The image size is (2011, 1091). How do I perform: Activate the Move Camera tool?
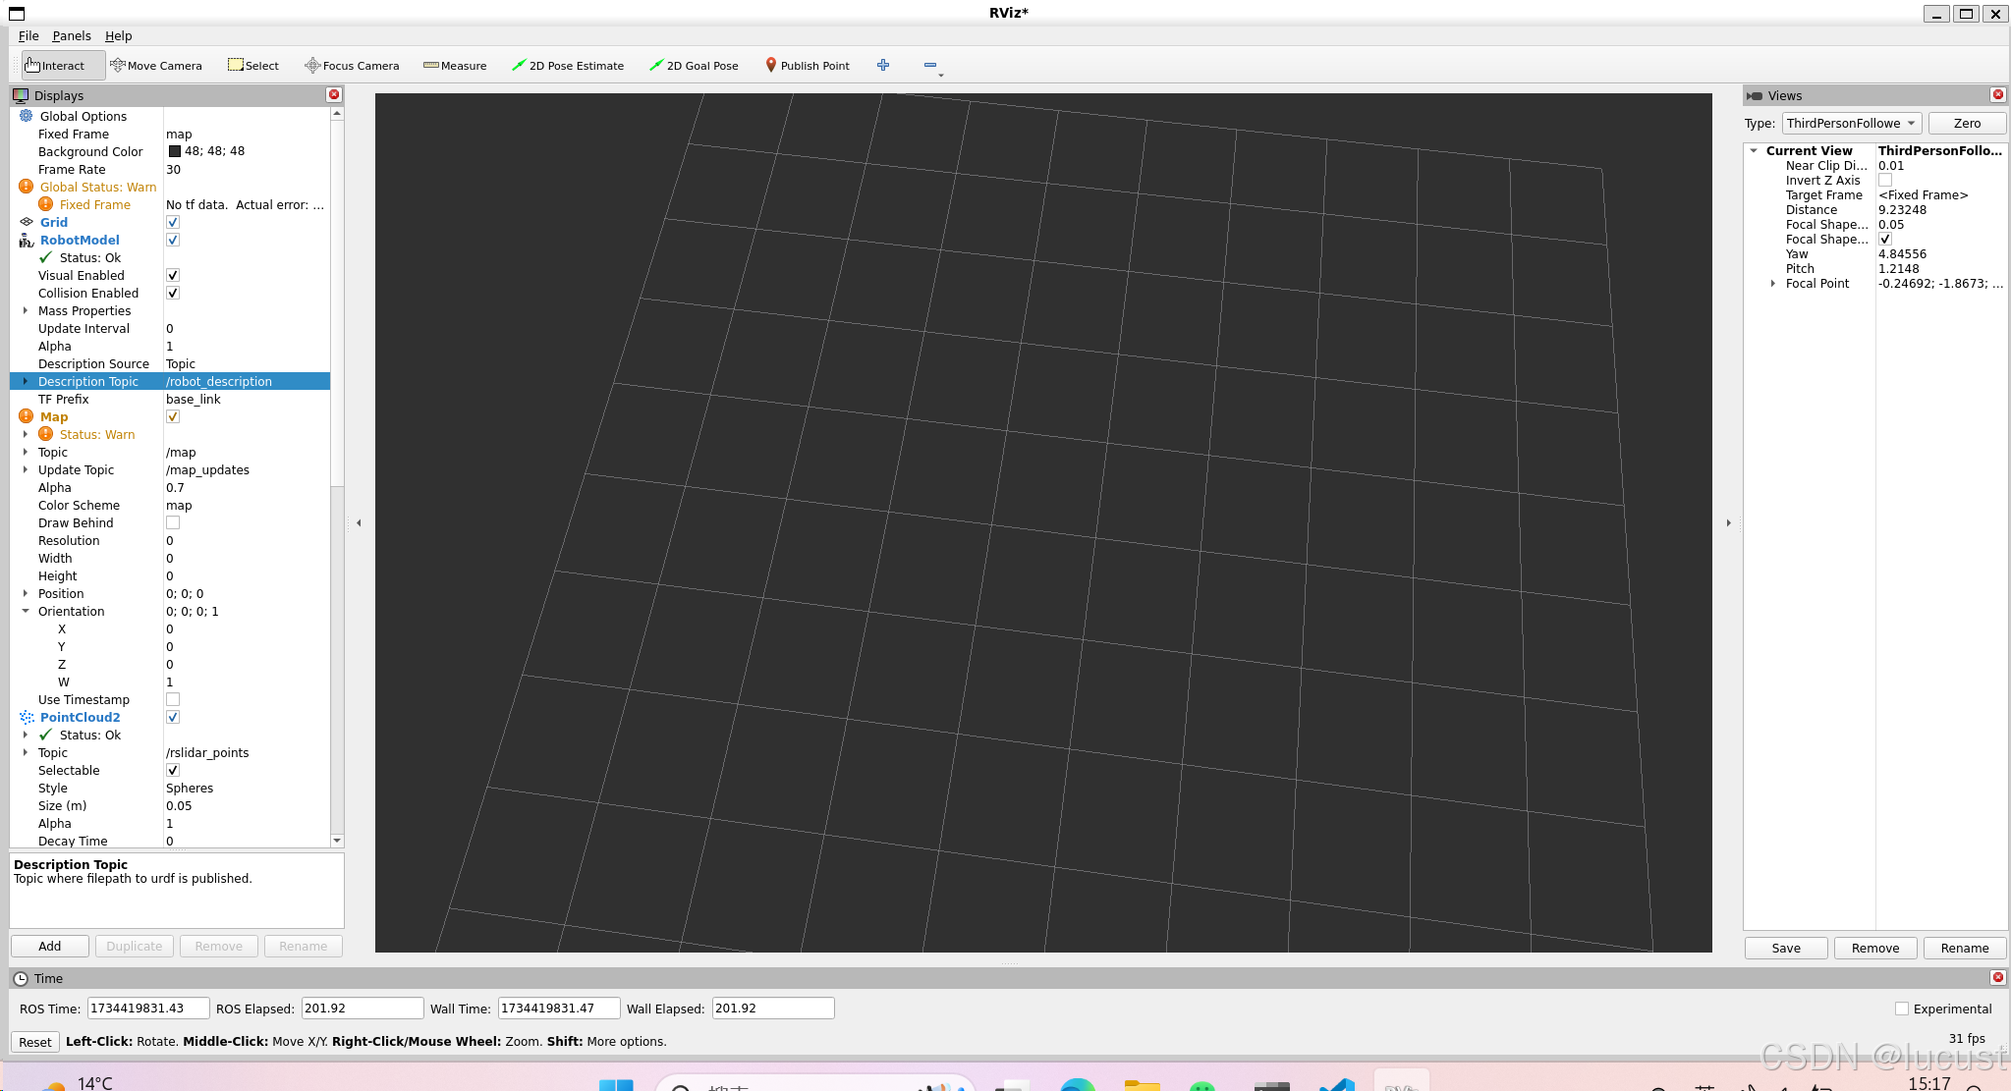[156, 66]
